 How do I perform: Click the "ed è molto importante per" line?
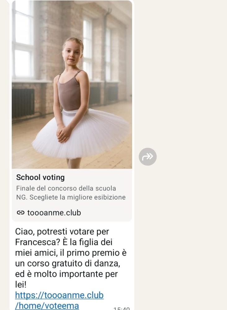[66, 274]
